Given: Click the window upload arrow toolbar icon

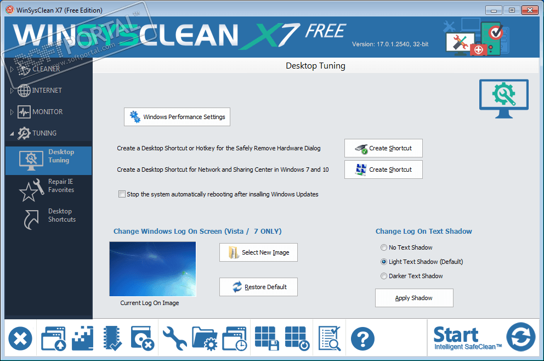Looking at the screenshot, I should click(53, 339).
